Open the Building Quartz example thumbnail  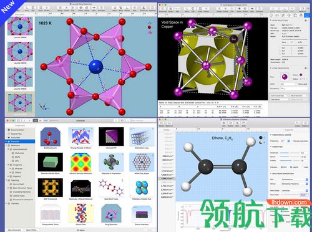coord(51,137)
